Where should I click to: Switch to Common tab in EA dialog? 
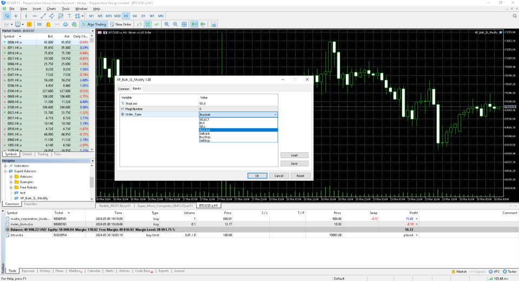pos(124,89)
